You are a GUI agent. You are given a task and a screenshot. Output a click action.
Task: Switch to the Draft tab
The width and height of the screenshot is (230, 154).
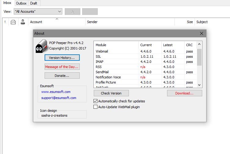[34, 3]
